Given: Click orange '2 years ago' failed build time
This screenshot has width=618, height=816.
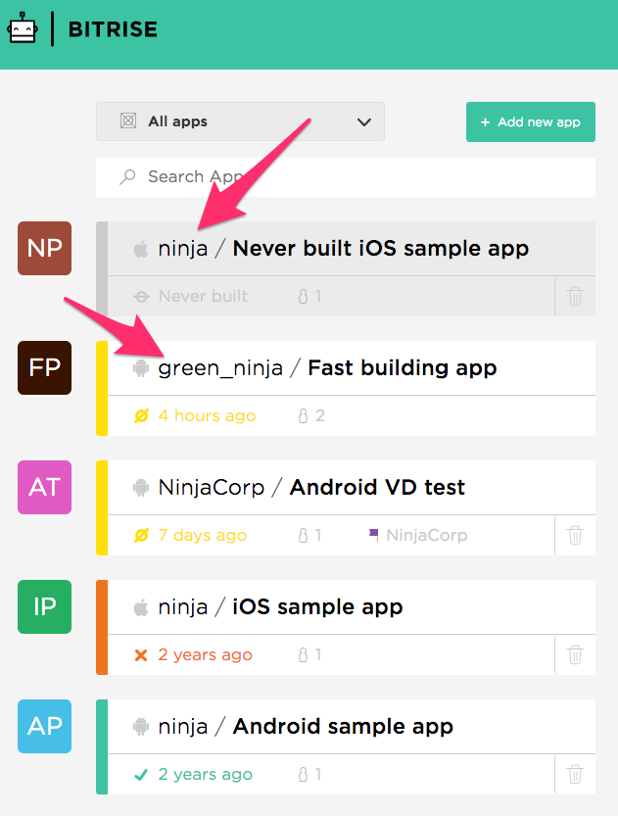Looking at the screenshot, I should point(205,654).
